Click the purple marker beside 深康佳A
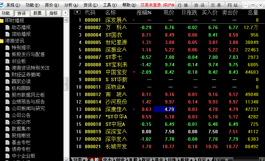 coord(134,109)
